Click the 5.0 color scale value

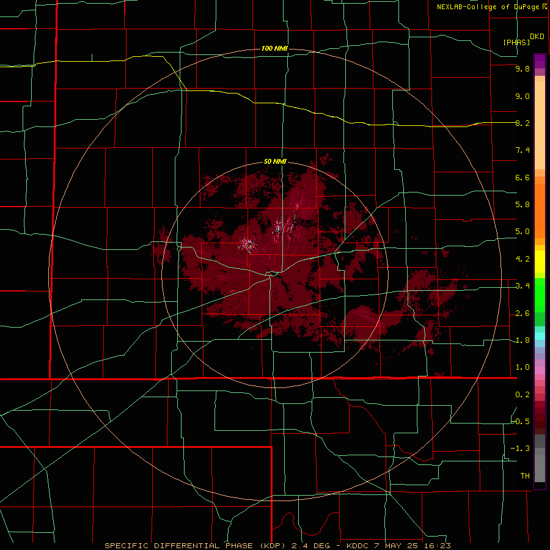click(x=522, y=232)
